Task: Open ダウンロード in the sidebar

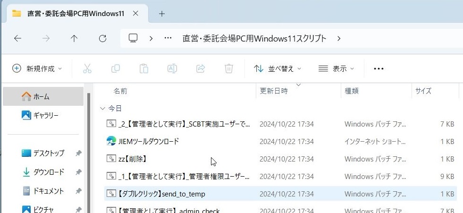Action: click(x=43, y=172)
